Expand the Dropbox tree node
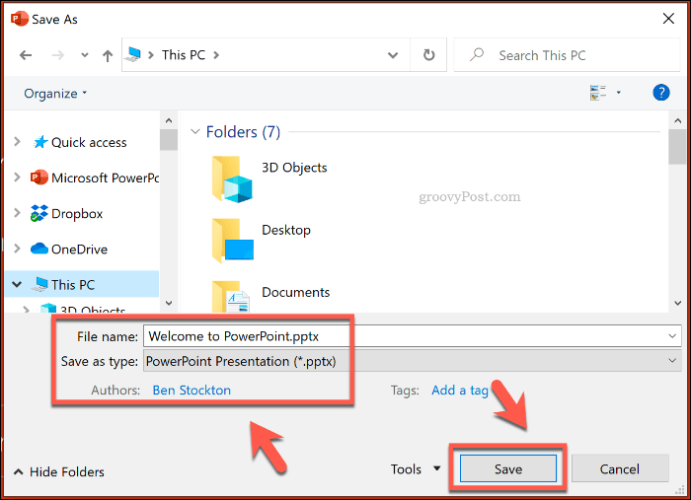 pos(17,213)
